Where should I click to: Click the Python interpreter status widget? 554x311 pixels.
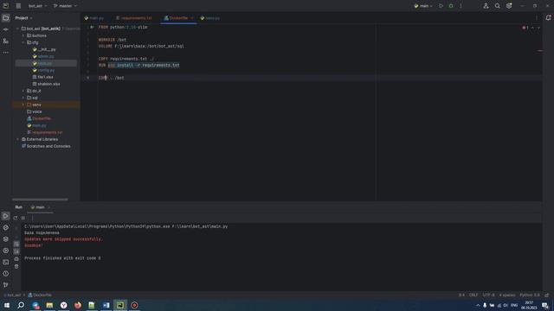click(530, 295)
